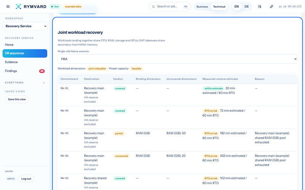Click the joint infeasible badge
Screen dimensions: 305x190
pos(97,69)
